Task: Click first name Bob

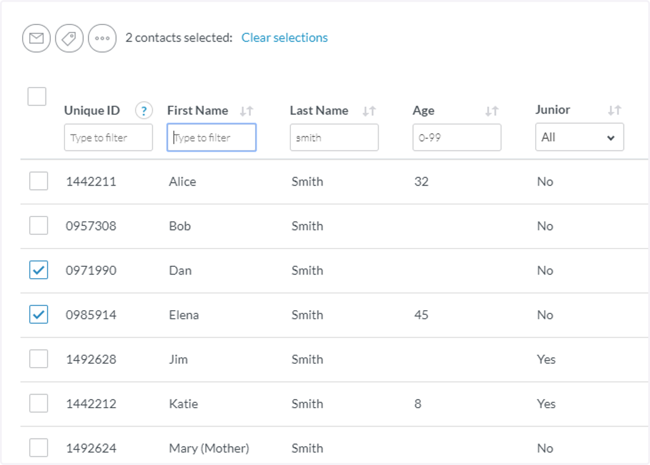Action: (180, 226)
